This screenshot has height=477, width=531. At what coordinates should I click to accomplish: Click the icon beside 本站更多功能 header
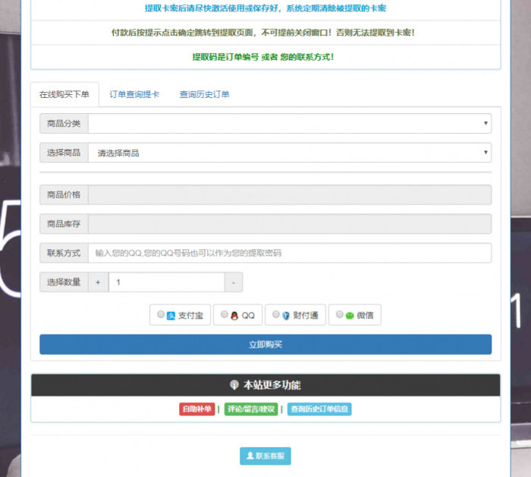(x=234, y=385)
